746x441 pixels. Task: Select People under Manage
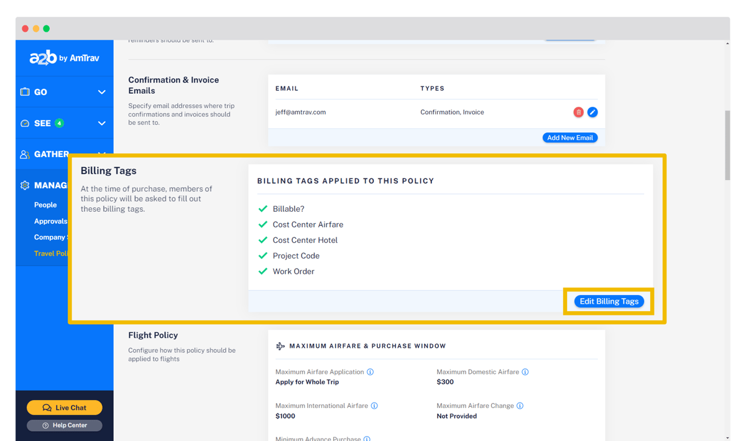pyautogui.click(x=45, y=204)
